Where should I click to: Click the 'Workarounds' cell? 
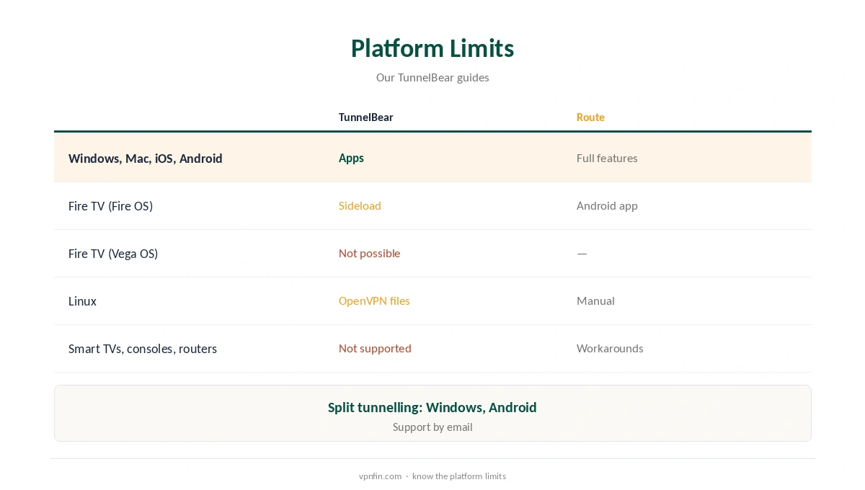coord(610,348)
